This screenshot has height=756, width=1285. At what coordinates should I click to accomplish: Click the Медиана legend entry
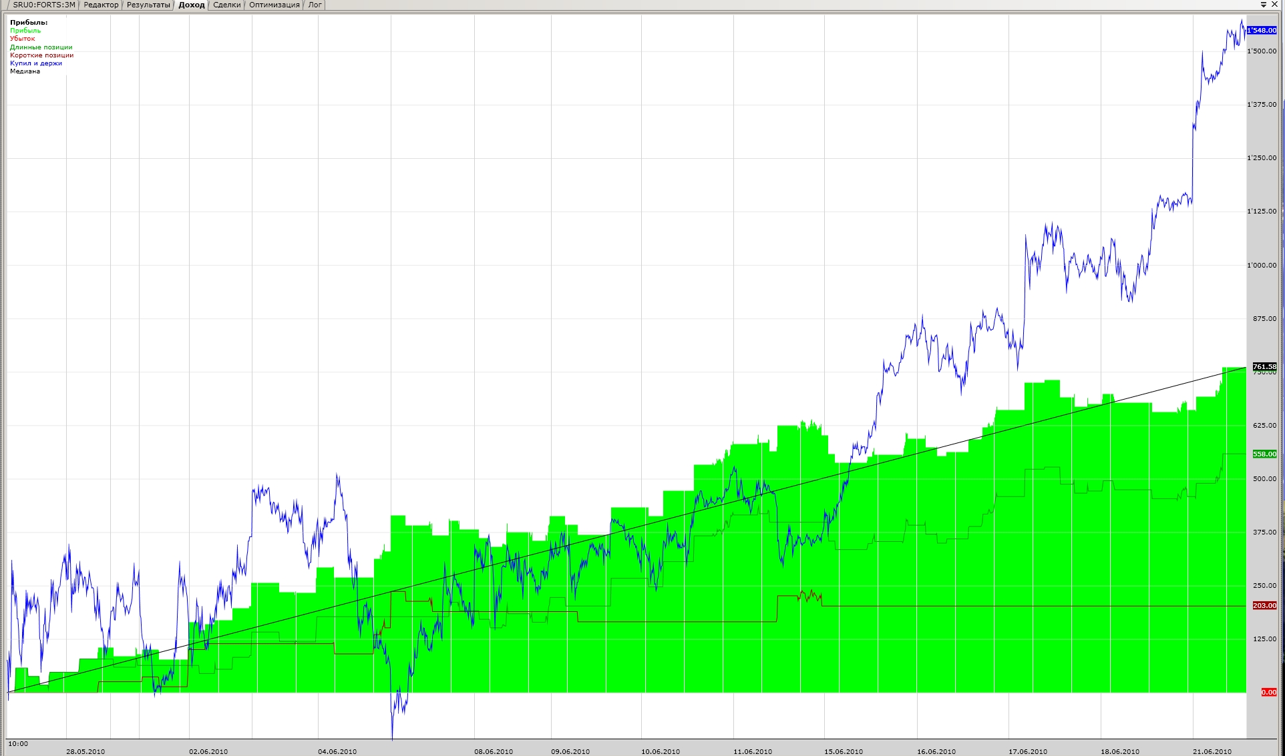(25, 71)
